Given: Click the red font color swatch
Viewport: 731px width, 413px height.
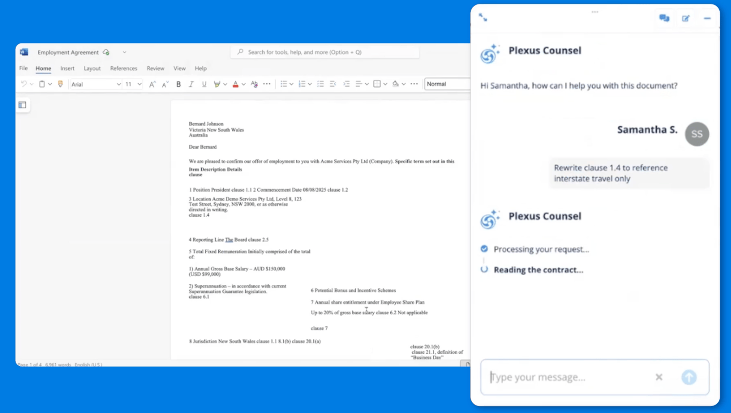Looking at the screenshot, I should [x=235, y=84].
